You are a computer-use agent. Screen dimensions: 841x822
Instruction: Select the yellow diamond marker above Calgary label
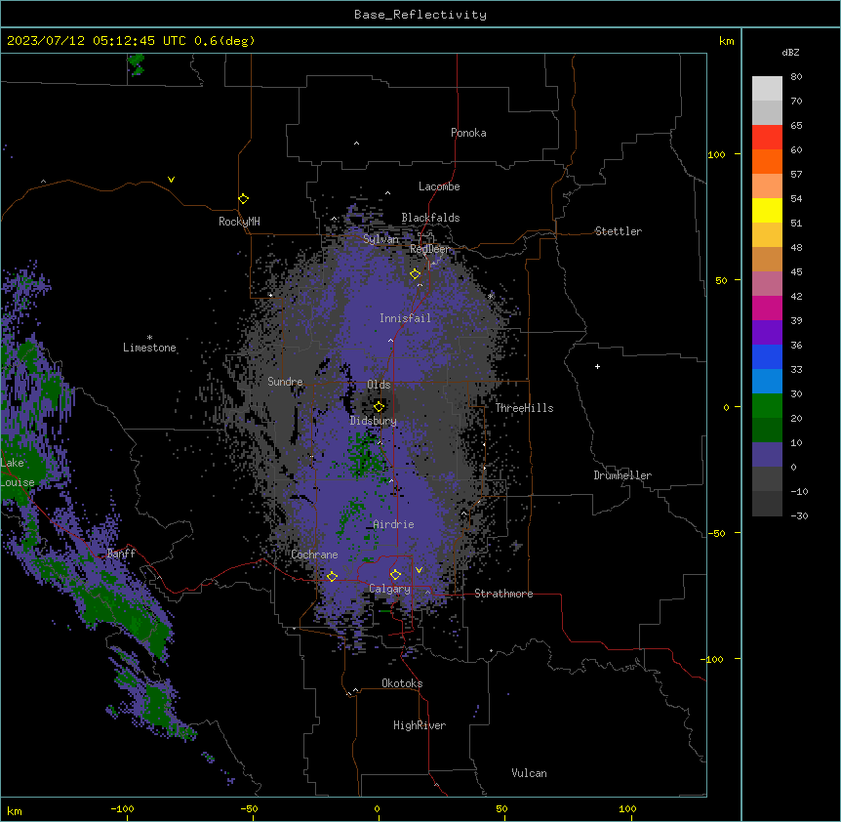(395, 575)
